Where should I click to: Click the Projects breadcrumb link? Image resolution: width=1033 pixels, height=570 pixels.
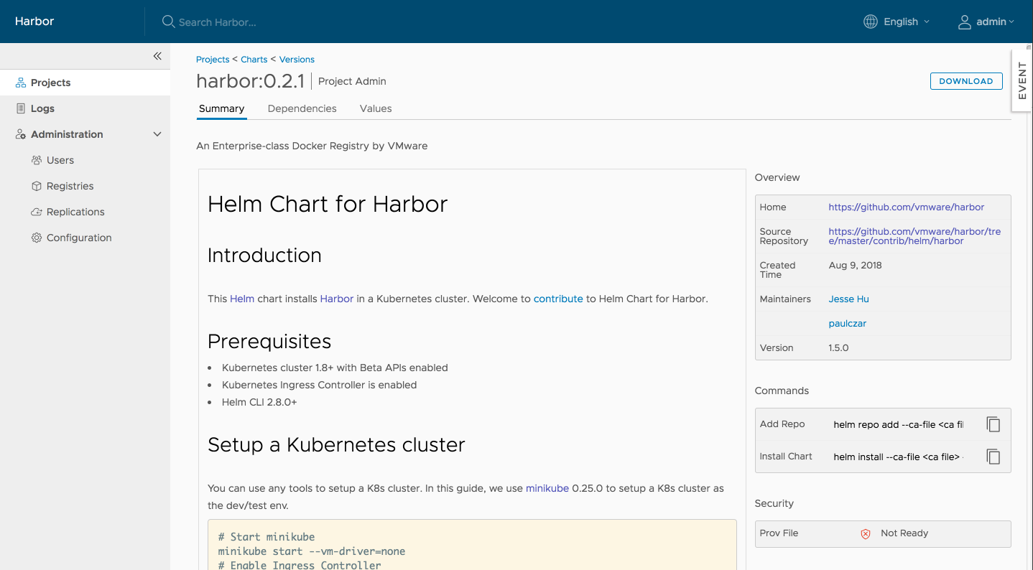coord(213,60)
